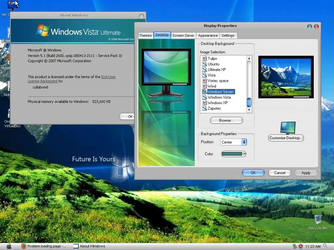The image size is (334, 250).
Task: Click the Apply button
Action: pyautogui.click(x=306, y=173)
